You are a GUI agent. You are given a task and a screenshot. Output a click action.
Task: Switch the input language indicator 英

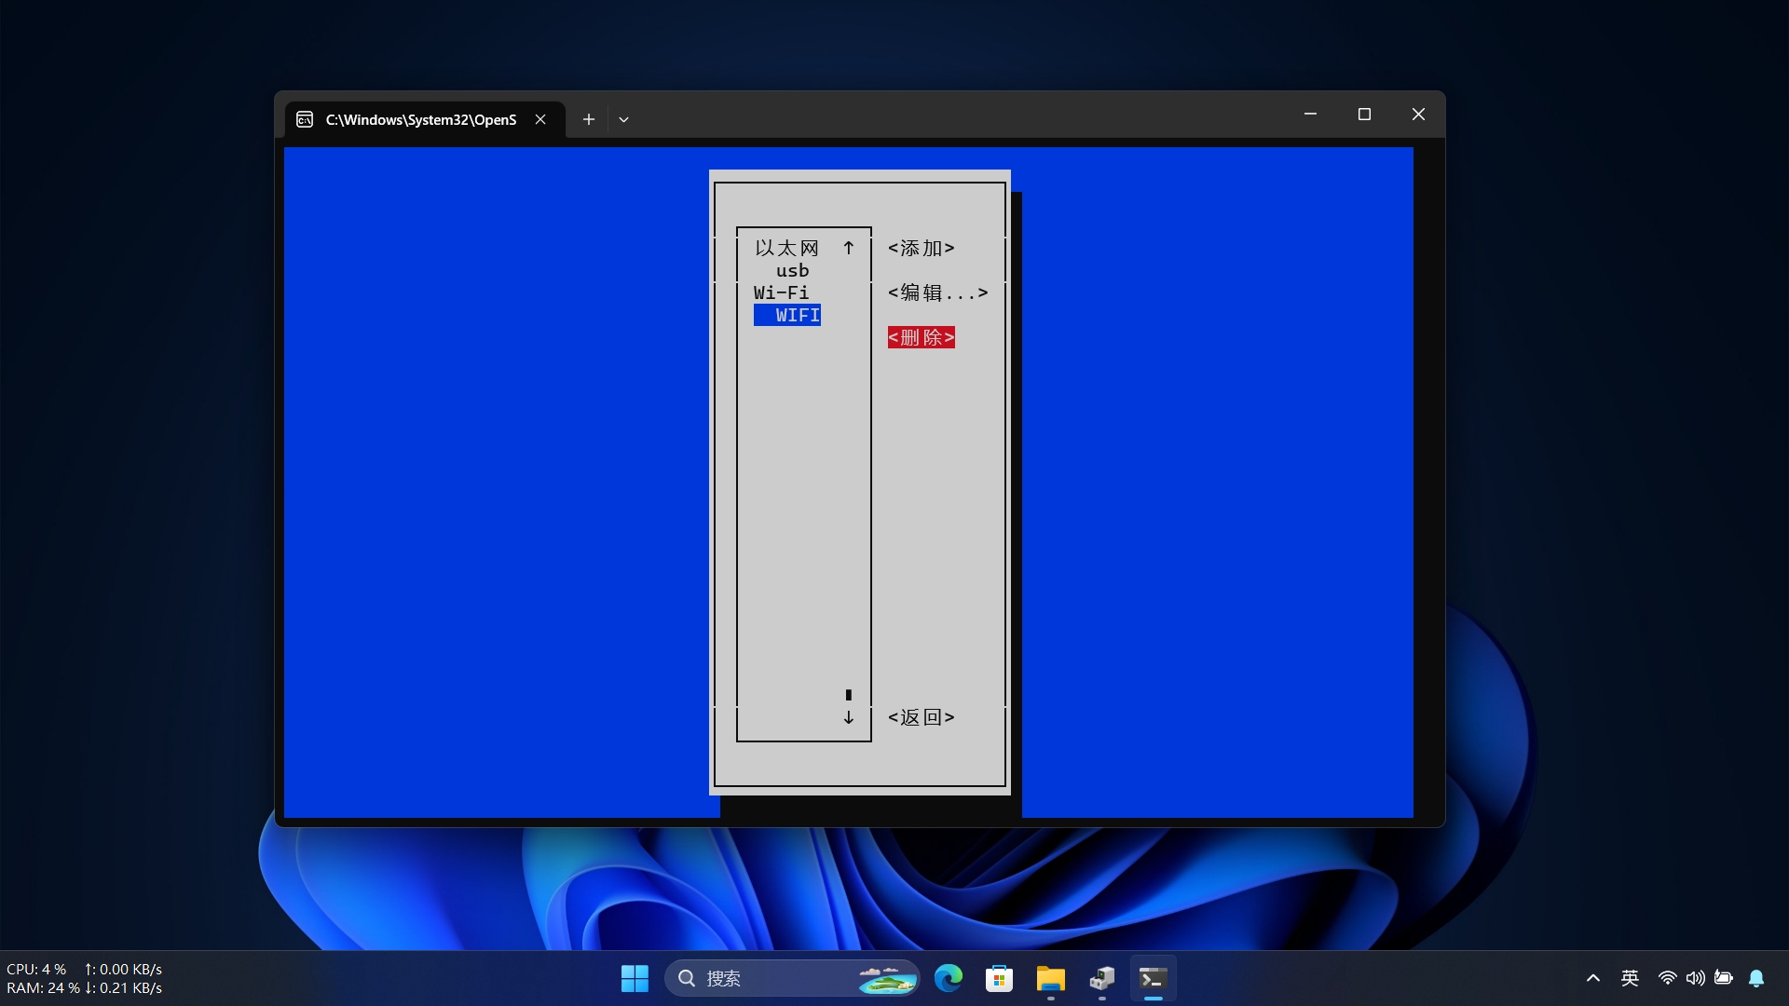[x=1630, y=978]
